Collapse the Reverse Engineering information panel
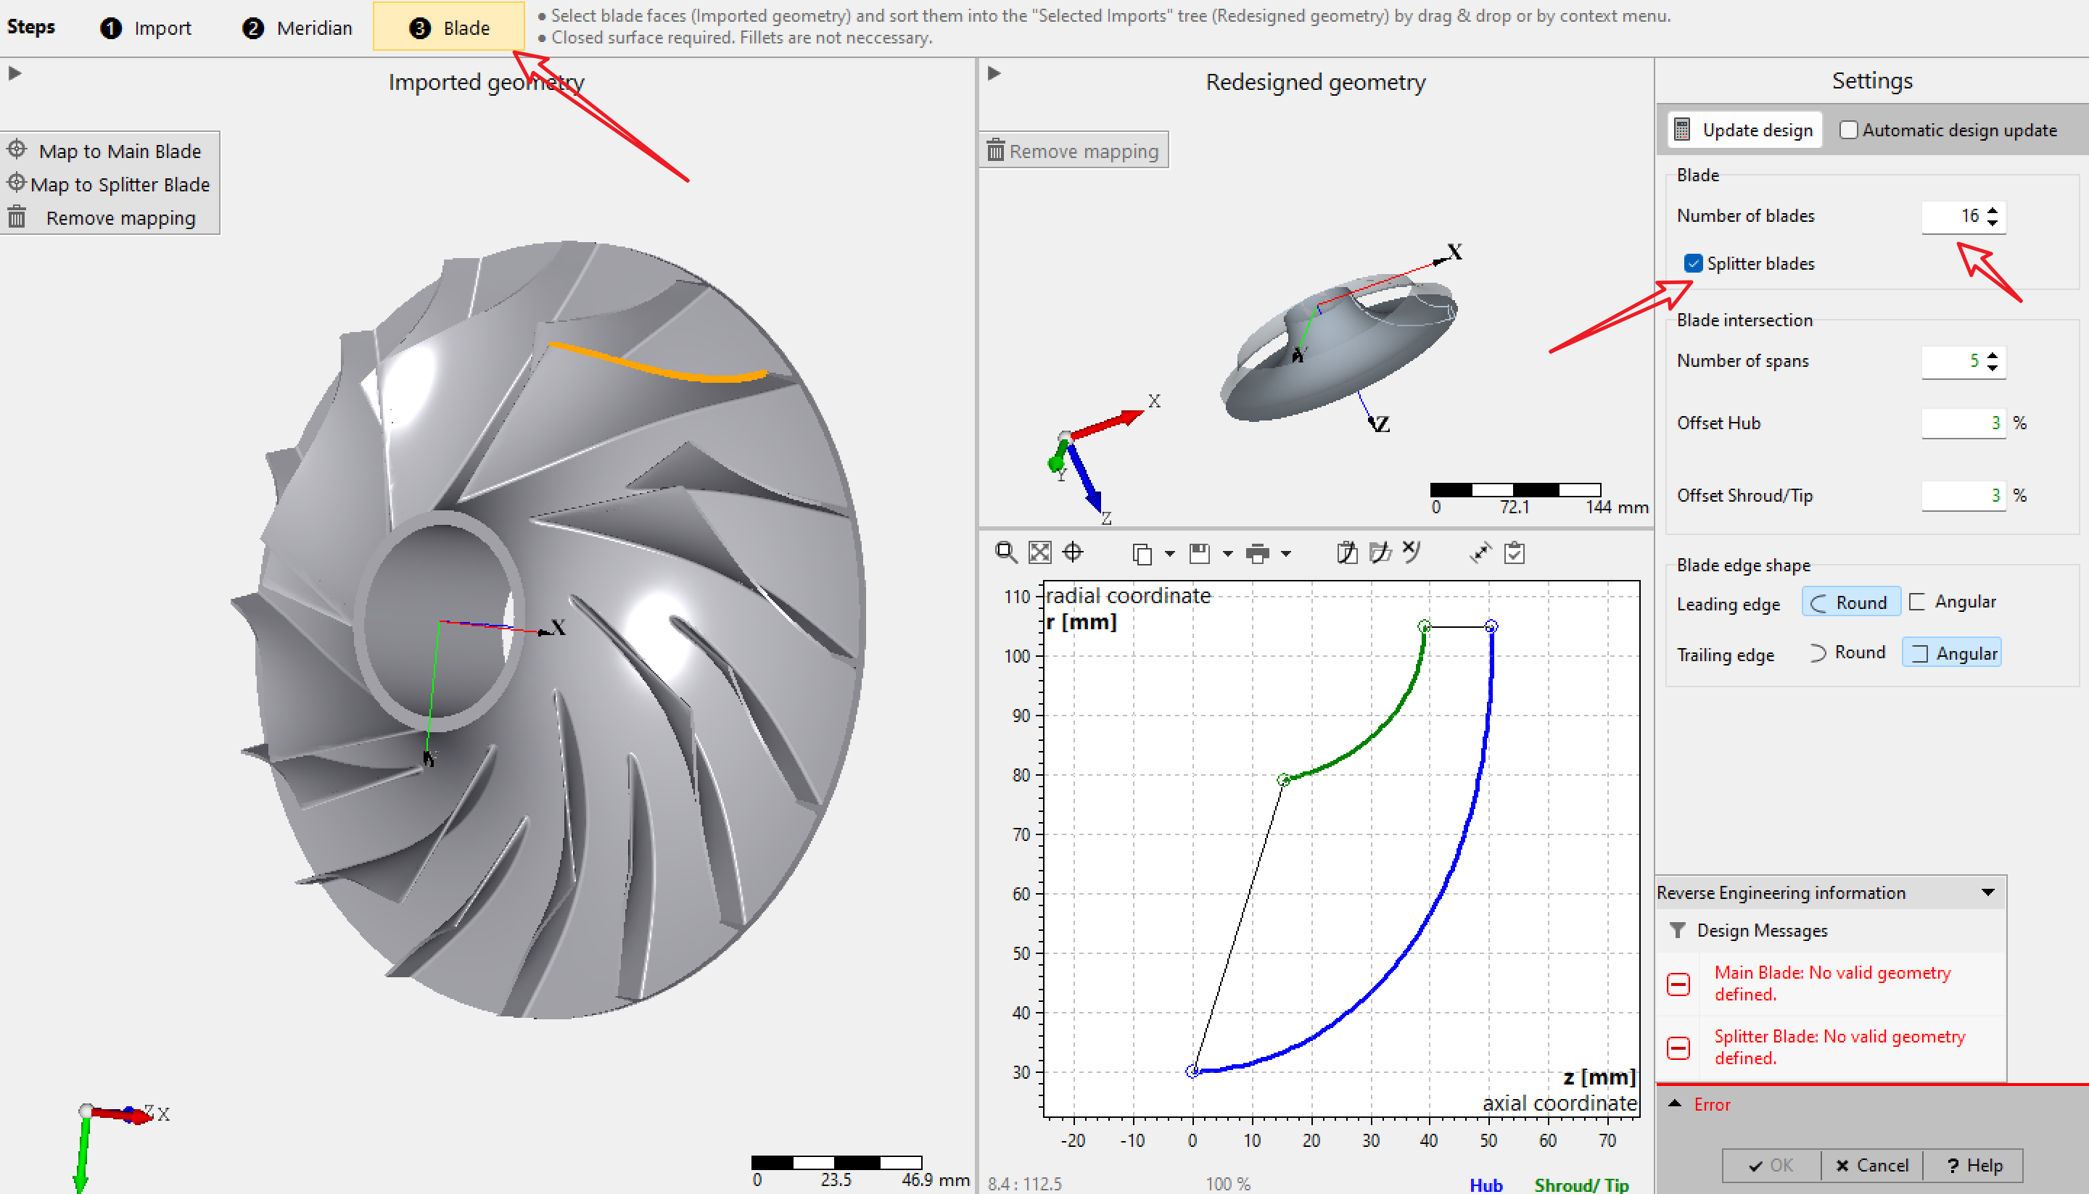 tap(1987, 892)
